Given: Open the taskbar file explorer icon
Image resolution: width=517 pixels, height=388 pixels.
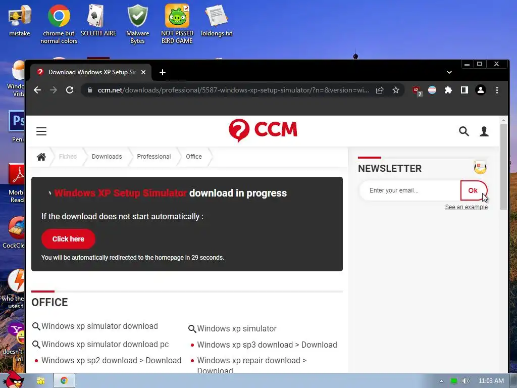Looking at the screenshot, I should pyautogui.click(x=41, y=381).
